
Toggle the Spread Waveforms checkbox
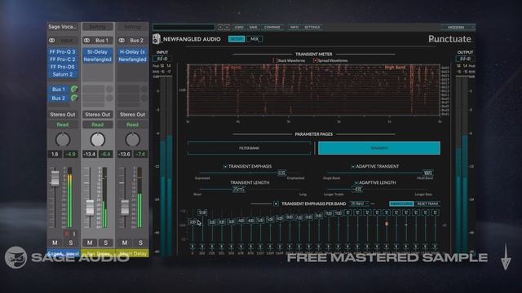pyautogui.click(x=315, y=60)
